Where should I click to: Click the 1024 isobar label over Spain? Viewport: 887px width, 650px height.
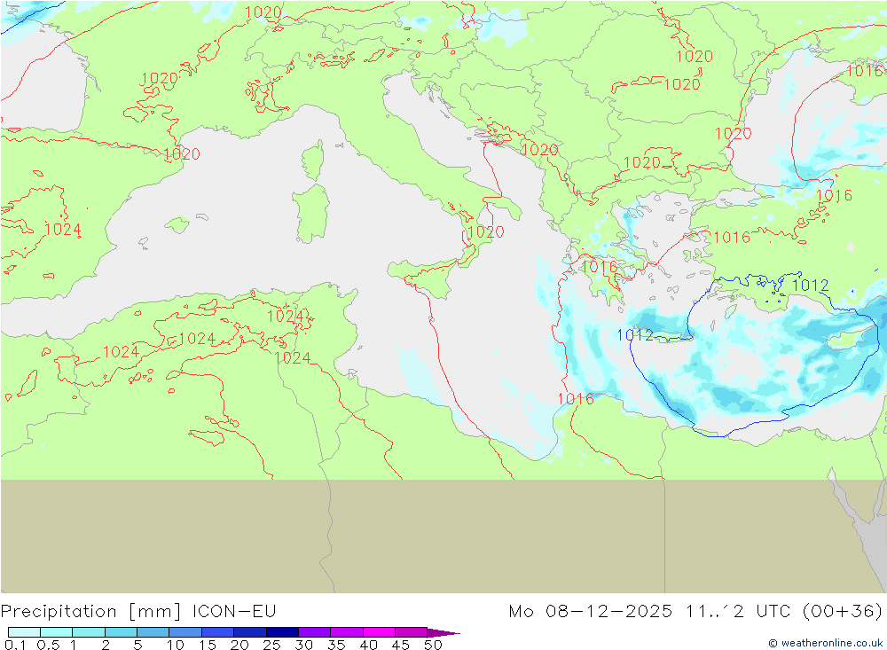point(63,229)
